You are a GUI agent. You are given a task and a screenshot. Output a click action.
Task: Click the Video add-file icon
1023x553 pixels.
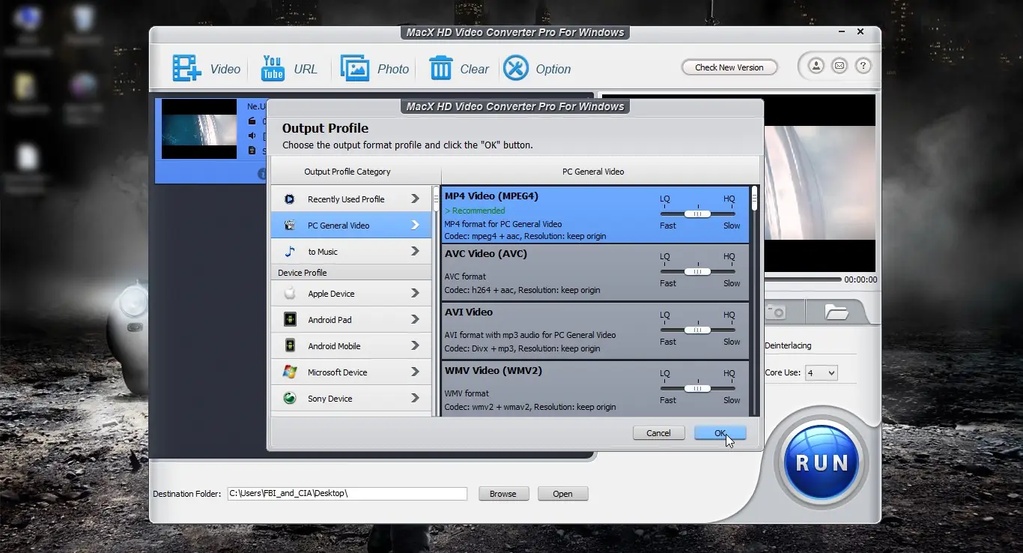pyautogui.click(x=187, y=68)
